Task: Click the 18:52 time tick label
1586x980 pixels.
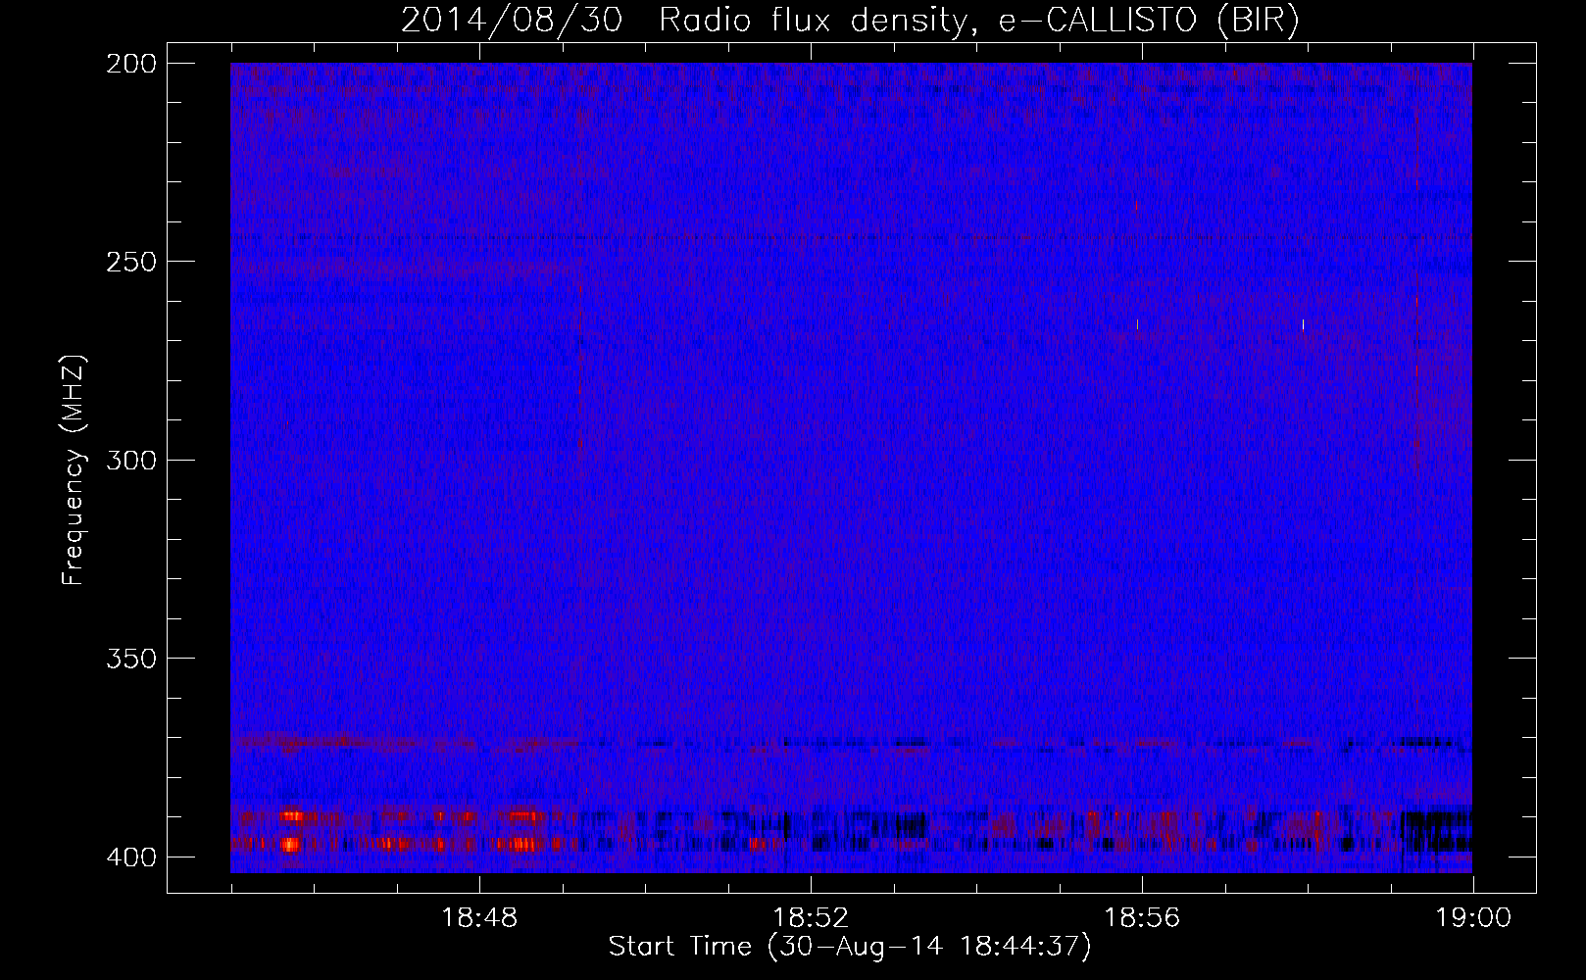Action: pyautogui.click(x=811, y=918)
